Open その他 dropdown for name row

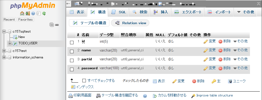tap(240, 50)
